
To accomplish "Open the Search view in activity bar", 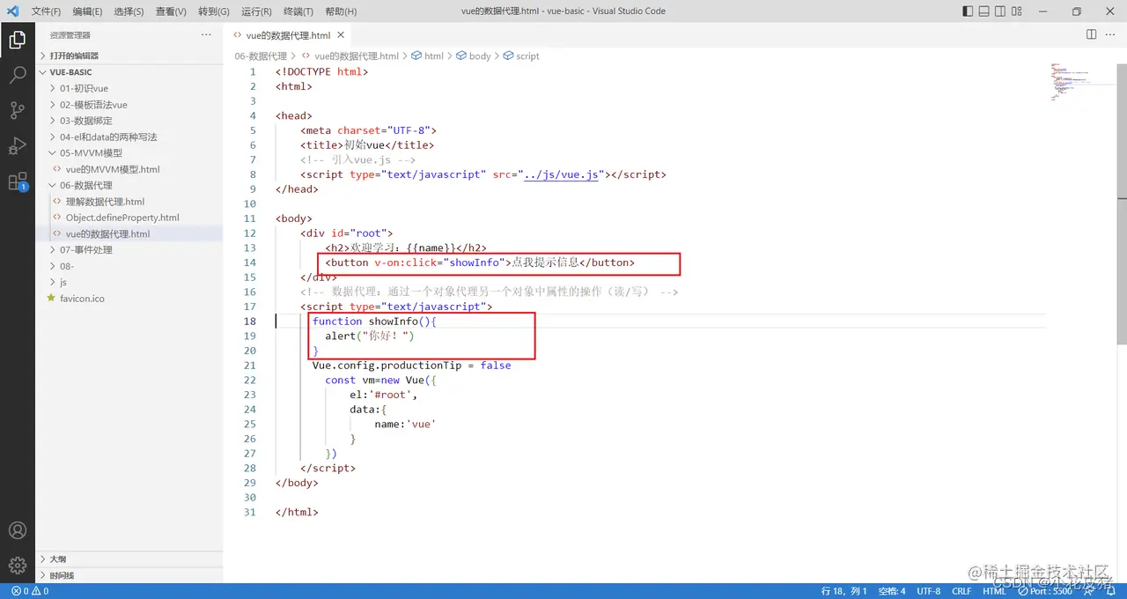I will (17, 75).
